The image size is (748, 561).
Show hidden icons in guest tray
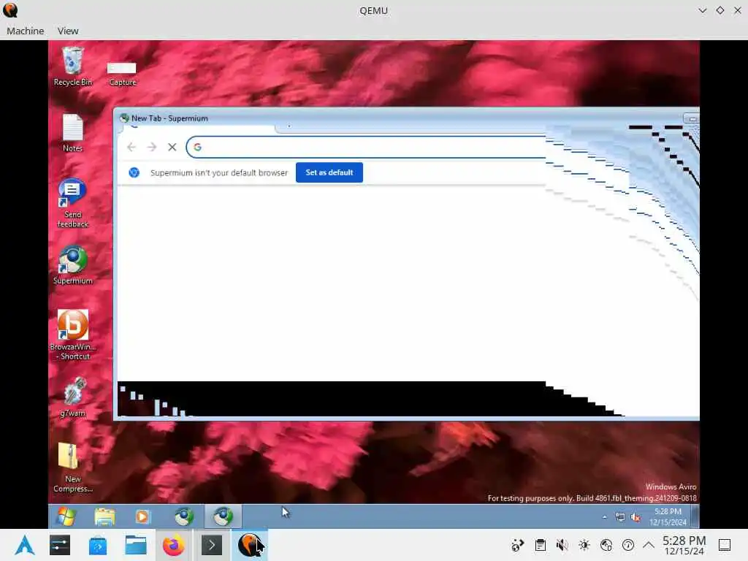coord(605,517)
